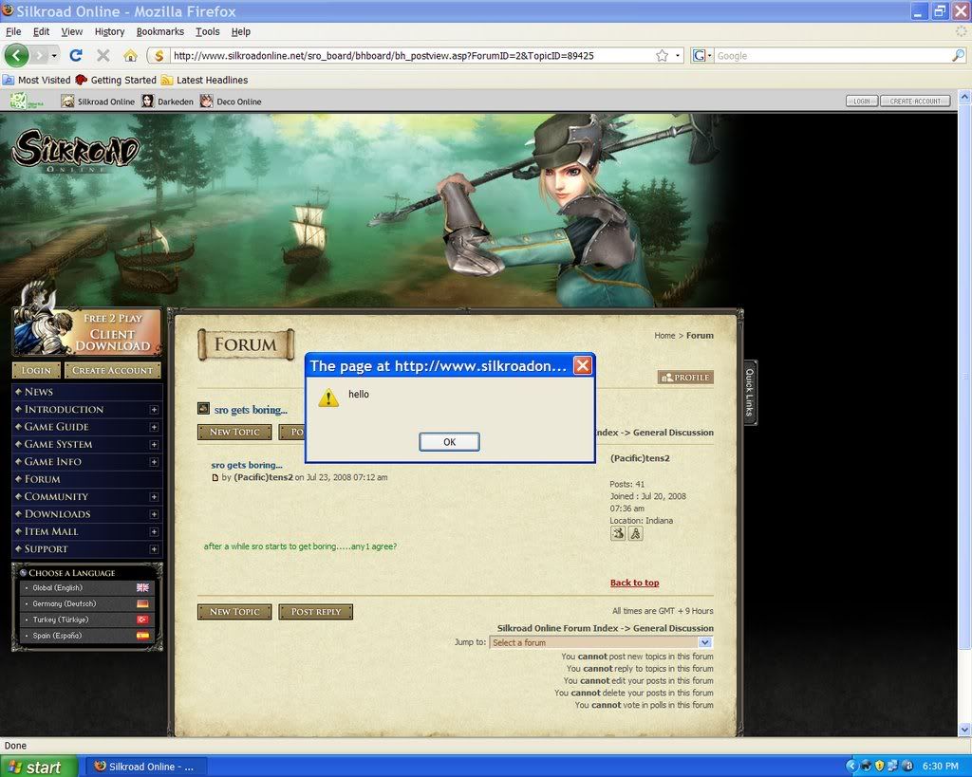Expand the Downloads plus sign
972x777 pixels.
154,514
